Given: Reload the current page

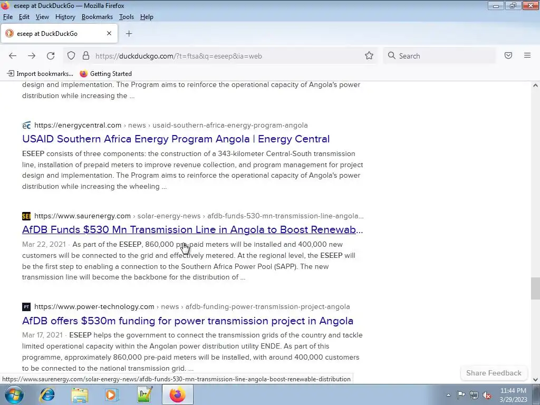Looking at the screenshot, I should 51,56.
